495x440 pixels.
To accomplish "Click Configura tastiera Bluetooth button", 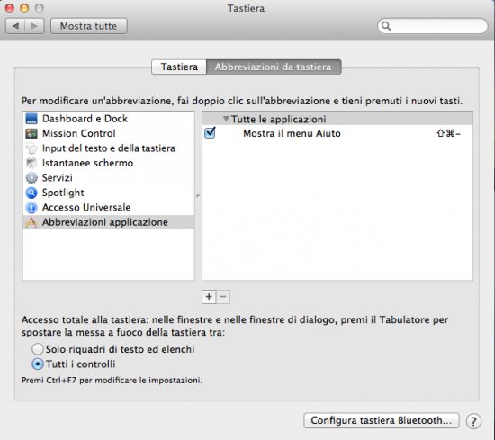I will [x=382, y=420].
